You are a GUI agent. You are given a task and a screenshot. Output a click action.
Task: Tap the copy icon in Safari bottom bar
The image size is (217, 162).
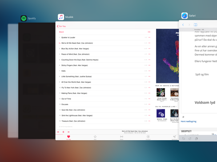click(x=197, y=138)
